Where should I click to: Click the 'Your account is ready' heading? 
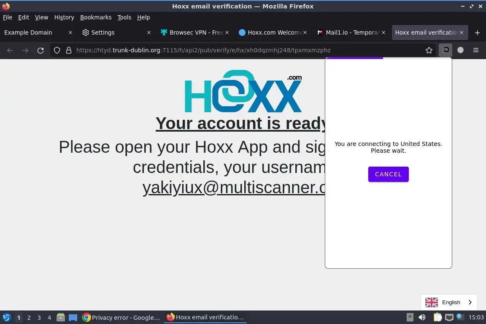click(x=240, y=124)
